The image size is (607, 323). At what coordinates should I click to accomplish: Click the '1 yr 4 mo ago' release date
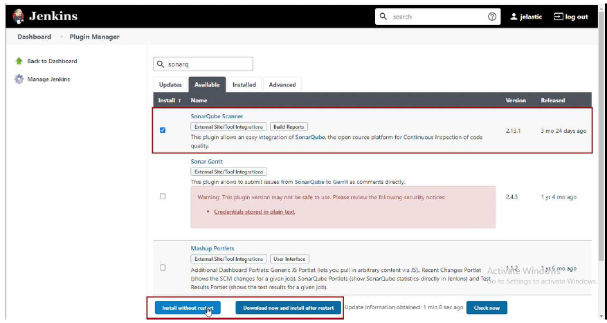(559, 197)
